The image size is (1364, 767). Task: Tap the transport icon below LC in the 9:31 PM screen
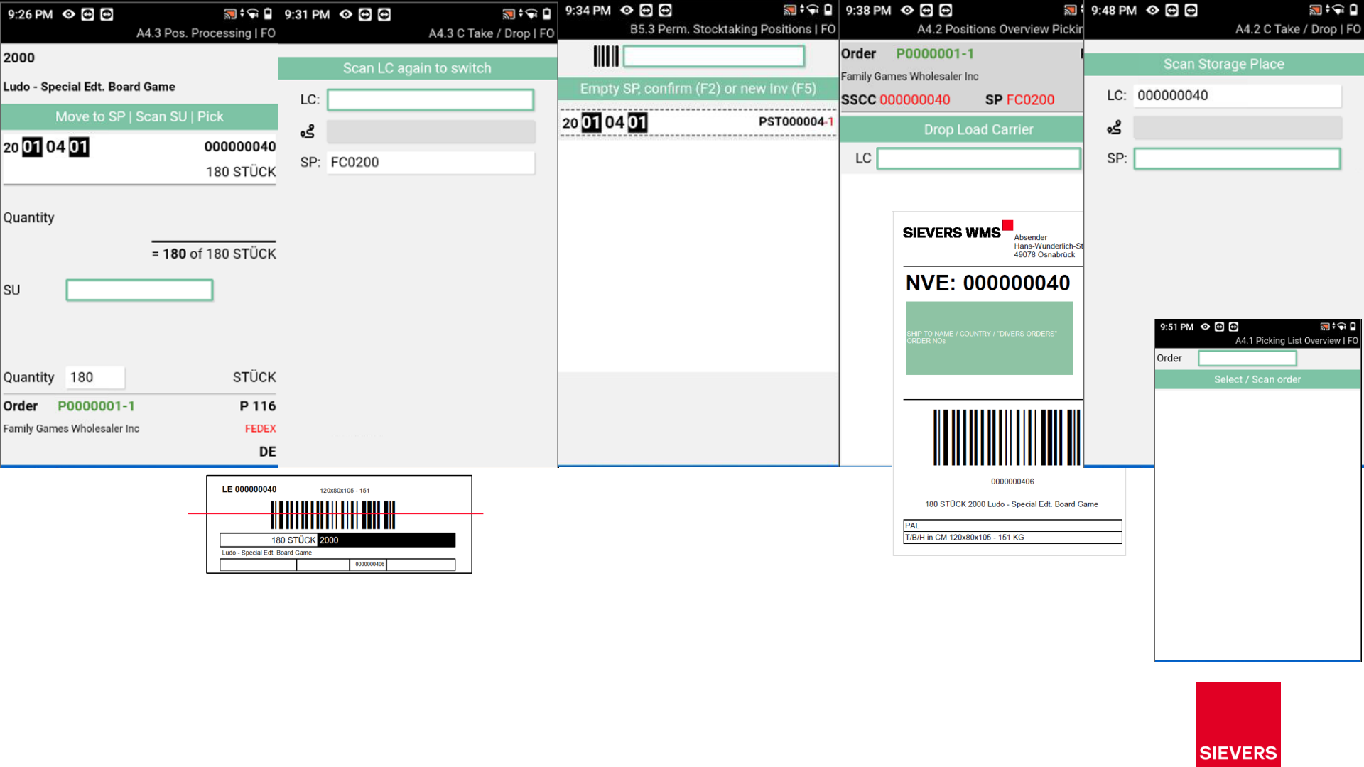(308, 131)
